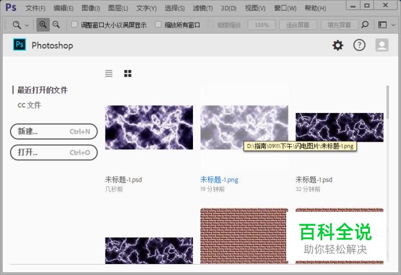Viewport: 401px width, 275px height.
Task: Open the 窗口(W) menu
Action: click(285, 8)
